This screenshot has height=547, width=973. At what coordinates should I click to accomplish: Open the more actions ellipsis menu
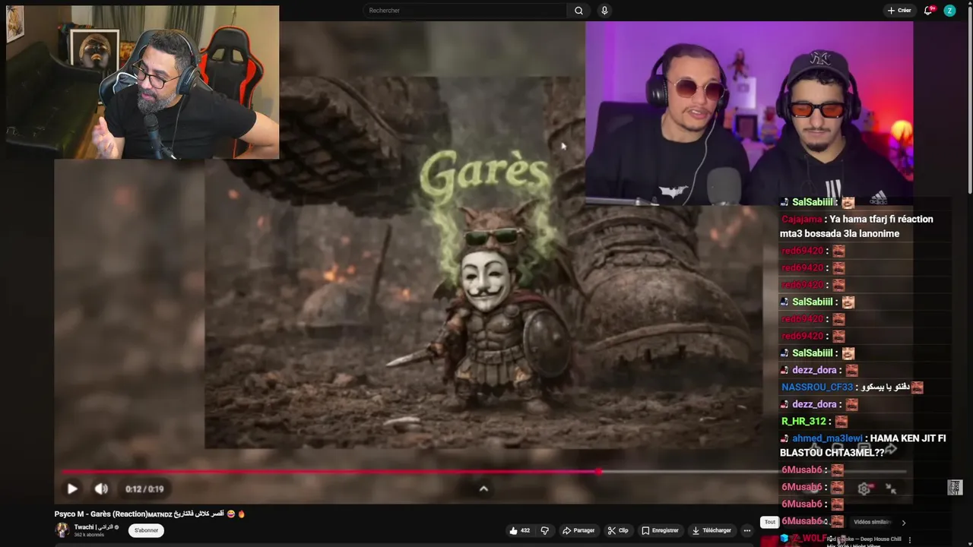coord(747,530)
